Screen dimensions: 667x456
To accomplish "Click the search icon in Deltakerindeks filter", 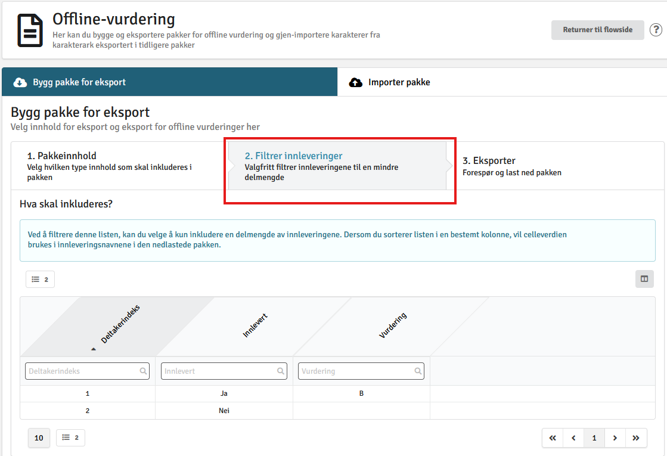I will (143, 371).
